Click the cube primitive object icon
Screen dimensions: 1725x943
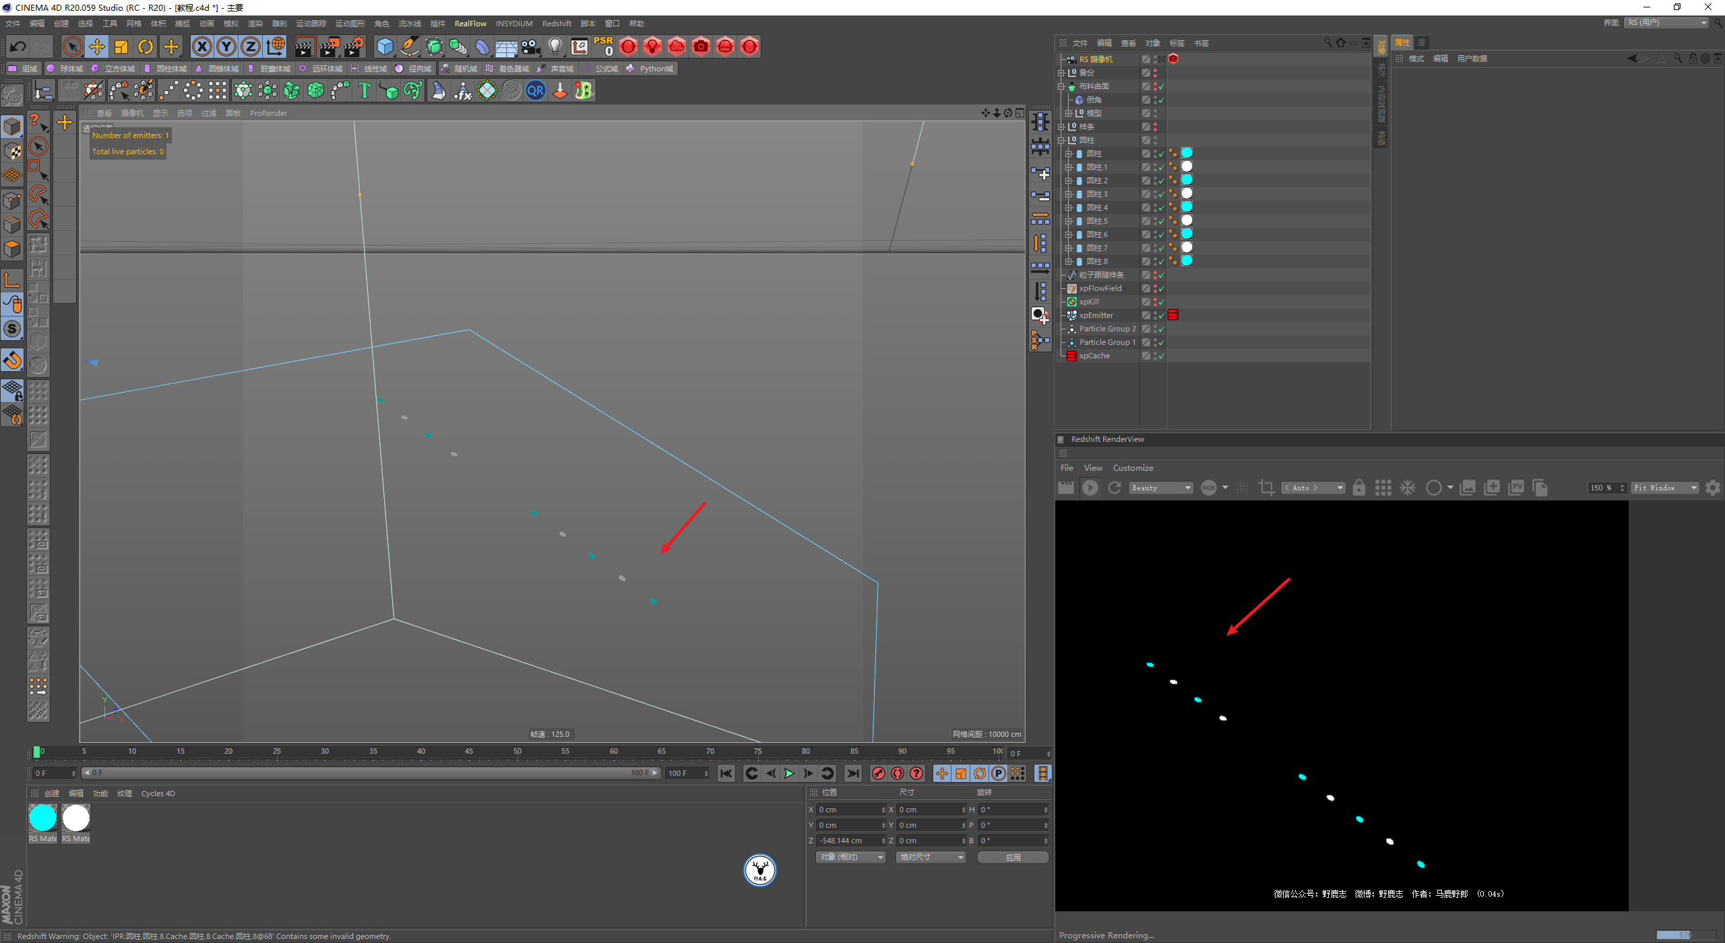click(x=385, y=46)
